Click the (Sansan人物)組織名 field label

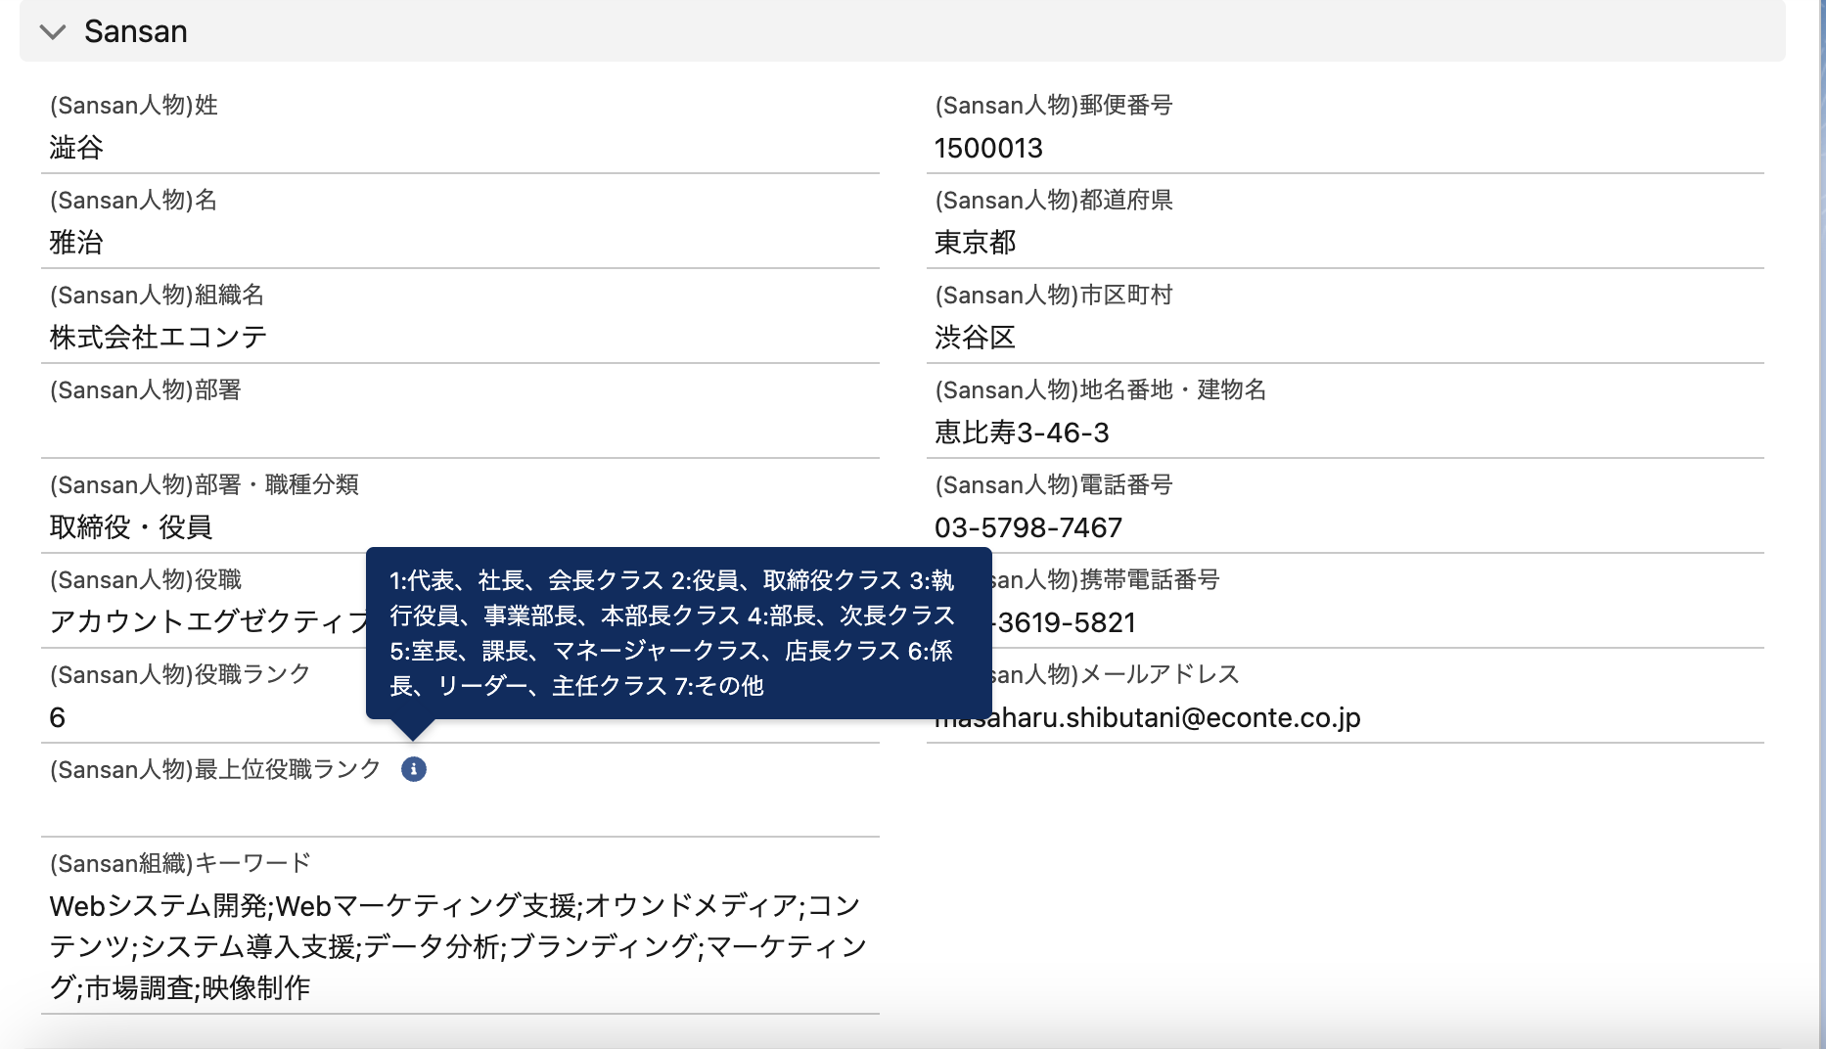pyautogui.click(x=157, y=295)
